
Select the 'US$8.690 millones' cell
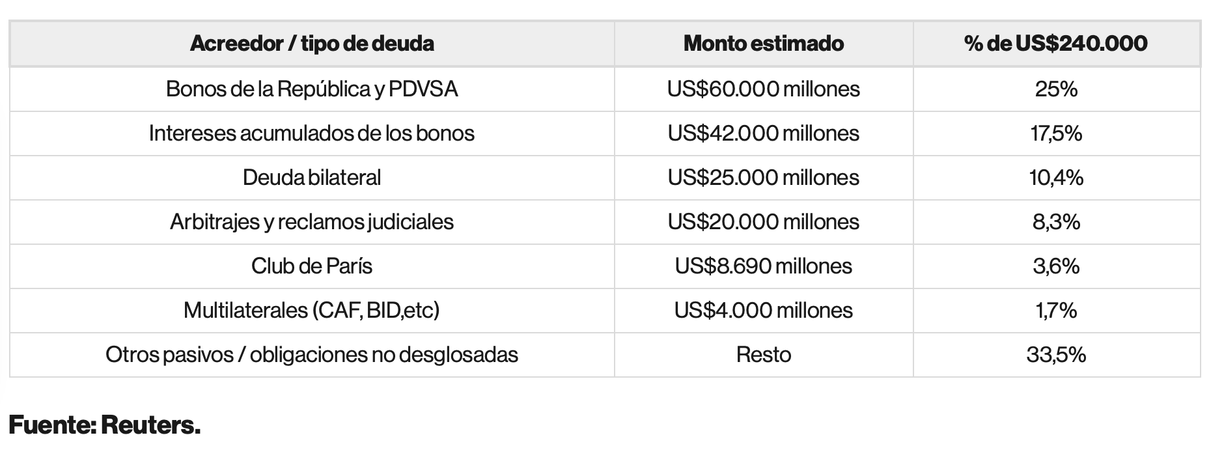(x=764, y=266)
